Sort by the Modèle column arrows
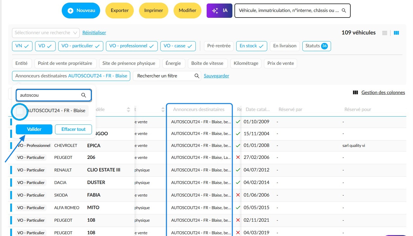The height and width of the screenshot is (236, 413). coord(128,110)
